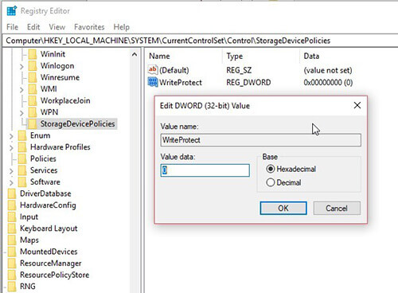Expand the Software key
The height and width of the screenshot is (293, 398).
tap(11, 183)
